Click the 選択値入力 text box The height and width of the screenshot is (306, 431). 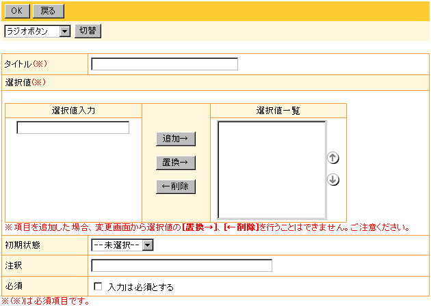[73, 128]
